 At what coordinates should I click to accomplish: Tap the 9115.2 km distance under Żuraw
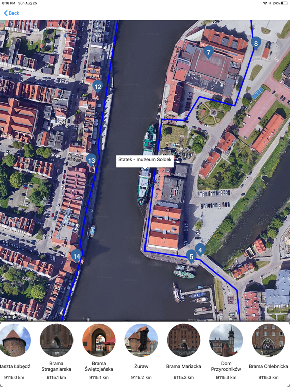[141, 377]
